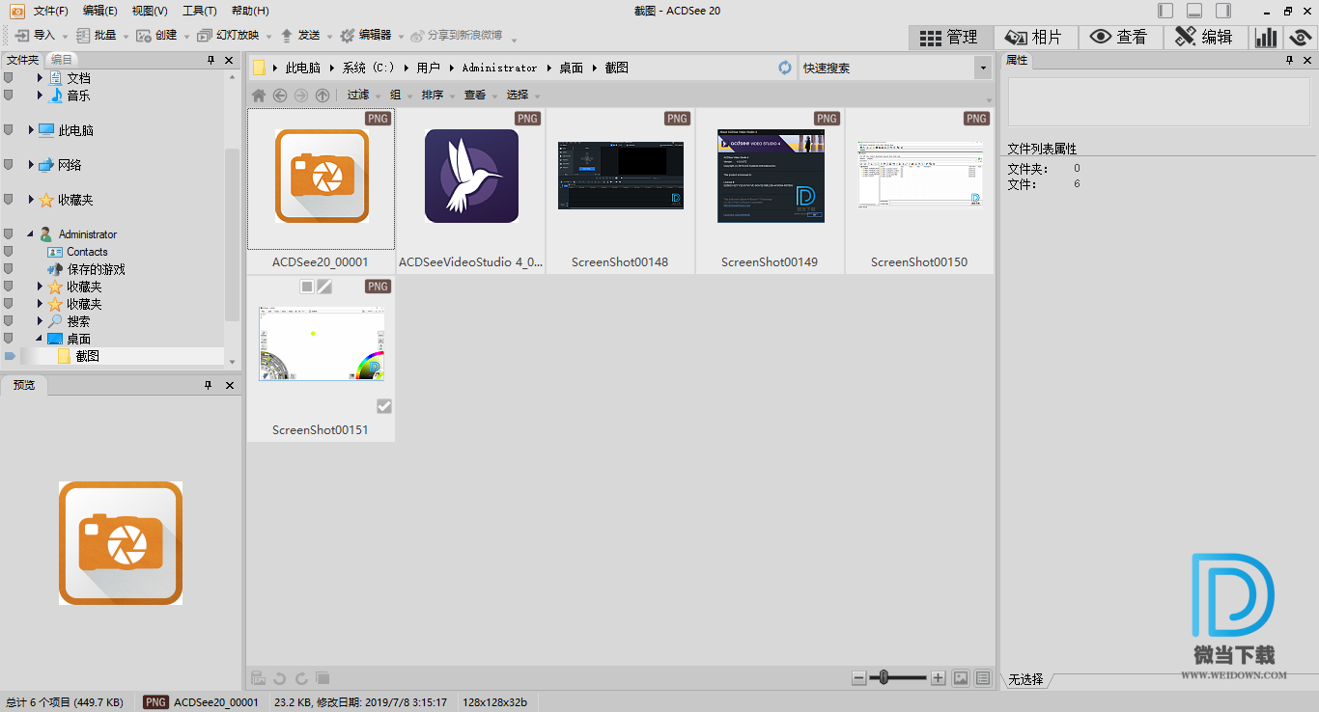Start the 幻灯放映 slideshow
The height and width of the screenshot is (712, 1319).
[x=228, y=35]
